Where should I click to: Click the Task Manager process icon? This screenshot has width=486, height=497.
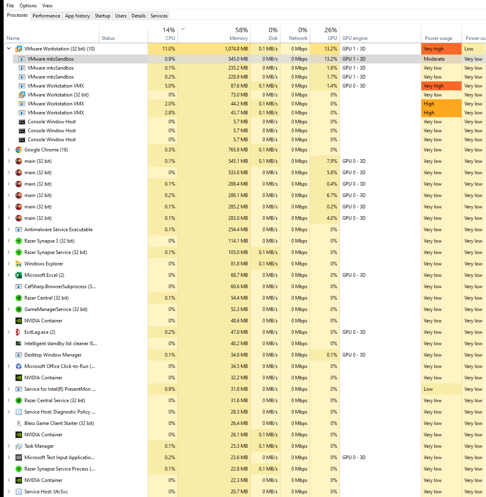click(18, 446)
